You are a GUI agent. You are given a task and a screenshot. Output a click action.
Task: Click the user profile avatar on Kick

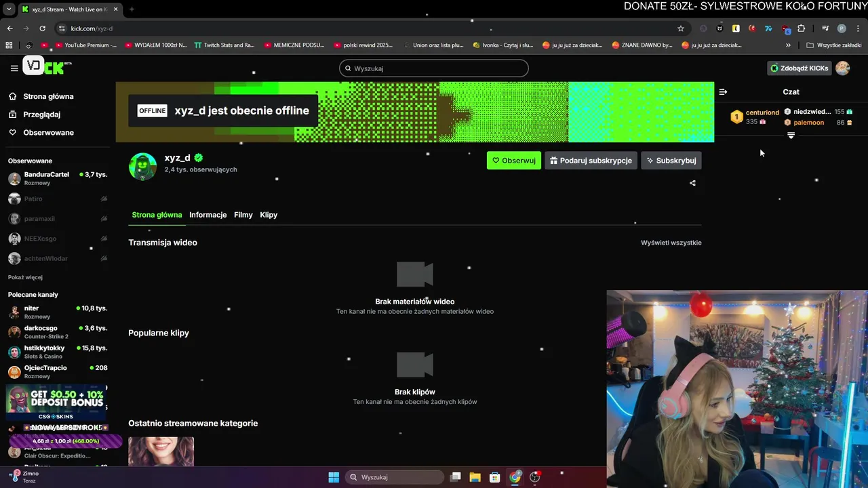click(x=842, y=68)
